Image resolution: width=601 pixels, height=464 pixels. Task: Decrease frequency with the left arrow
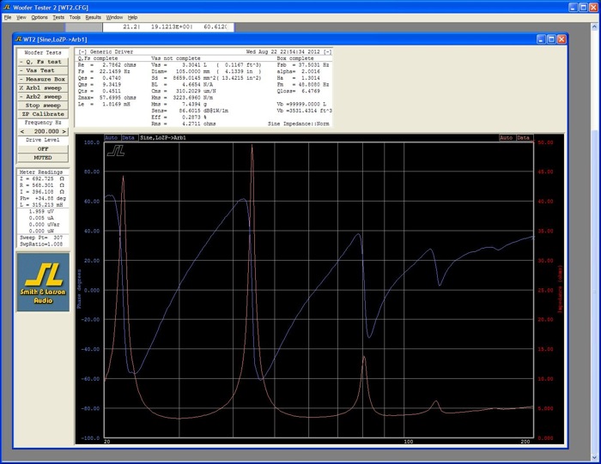click(21, 131)
